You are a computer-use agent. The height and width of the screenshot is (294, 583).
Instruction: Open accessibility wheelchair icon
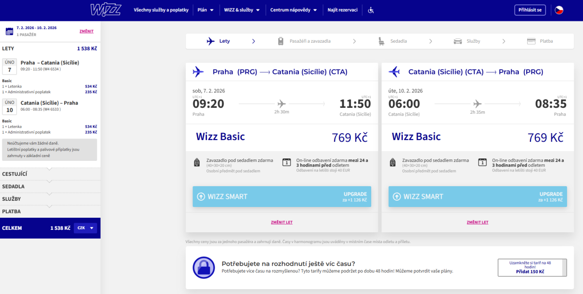pyautogui.click(x=371, y=10)
